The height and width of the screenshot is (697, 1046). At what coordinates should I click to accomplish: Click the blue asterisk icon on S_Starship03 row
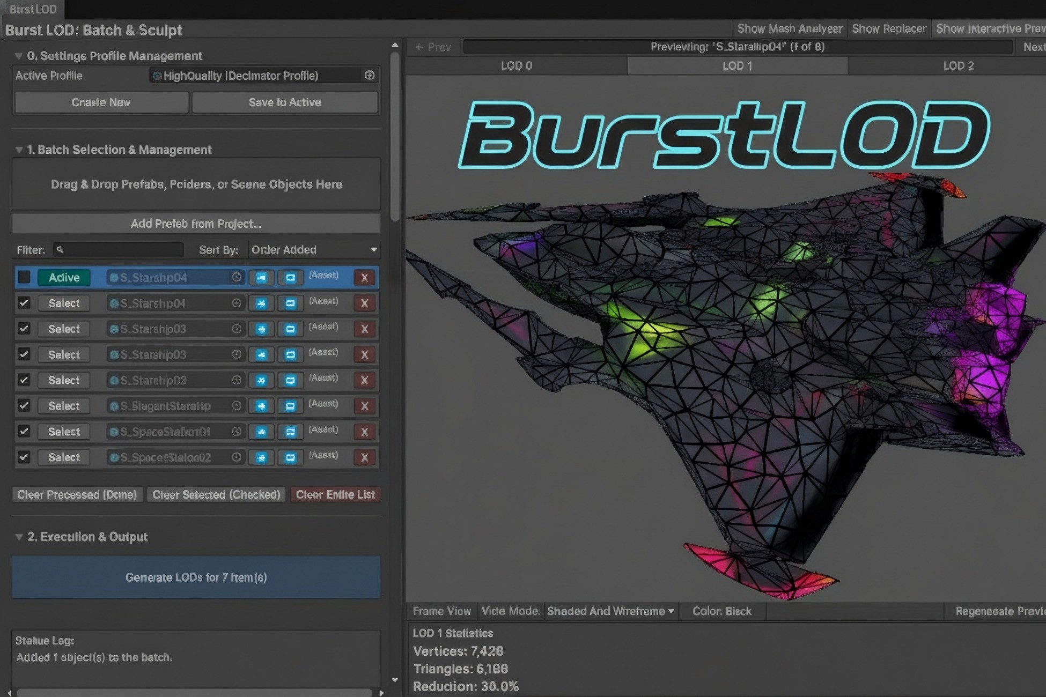pos(262,329)
